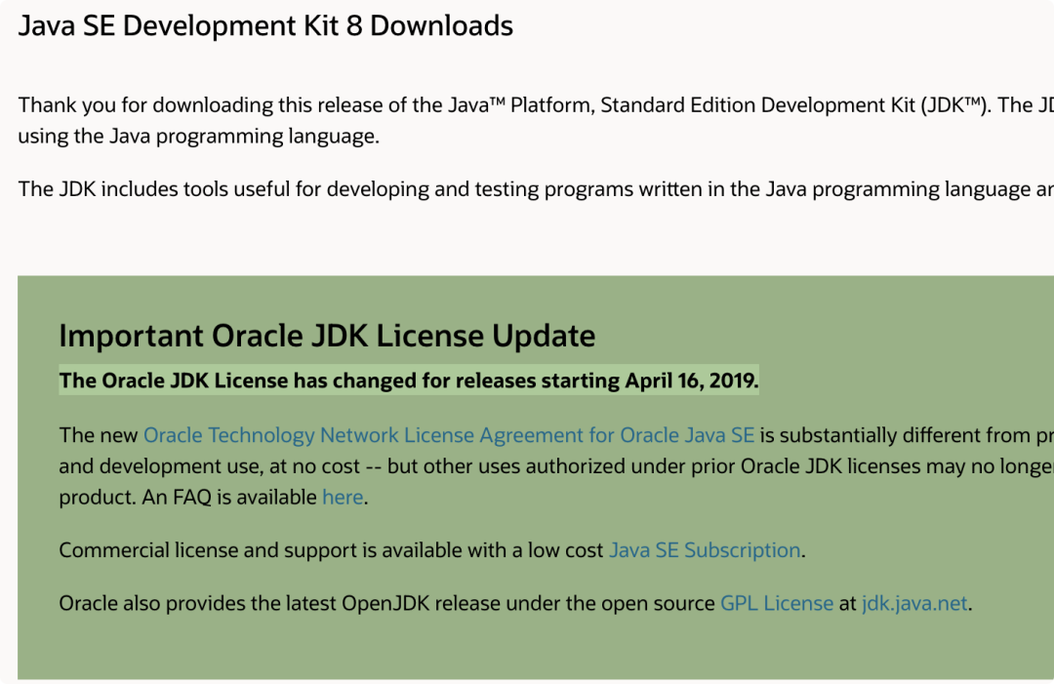Click the highlighted 'License has changed' April 16, 2019 line
The image size is (1054, 684).
409,381
